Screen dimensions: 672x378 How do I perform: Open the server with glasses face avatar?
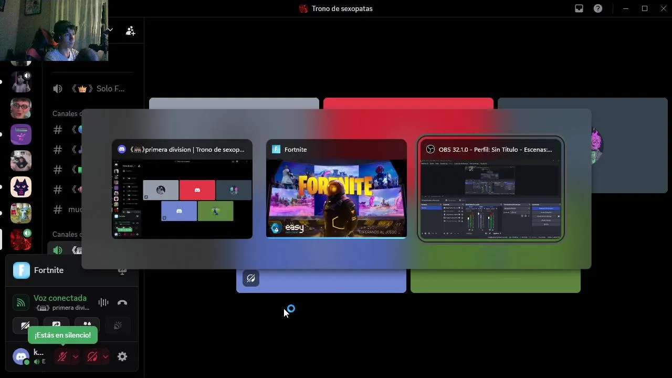tap(21, 108)
